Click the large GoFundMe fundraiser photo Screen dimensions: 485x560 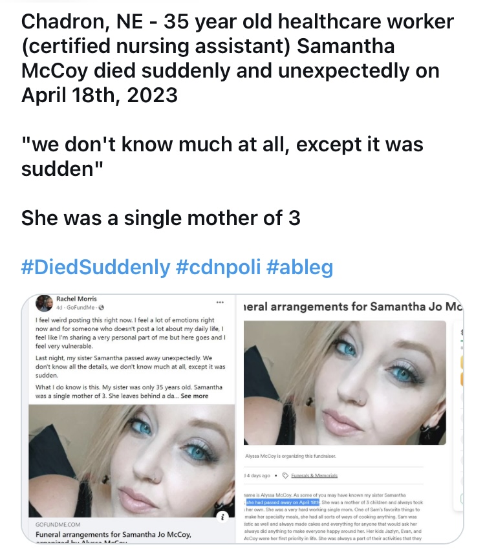(345, 382)
